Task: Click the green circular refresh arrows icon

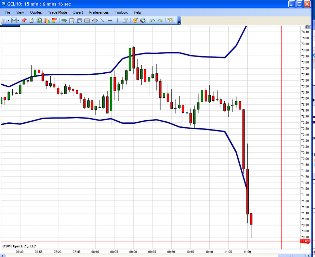Action: tap(39, 20)
